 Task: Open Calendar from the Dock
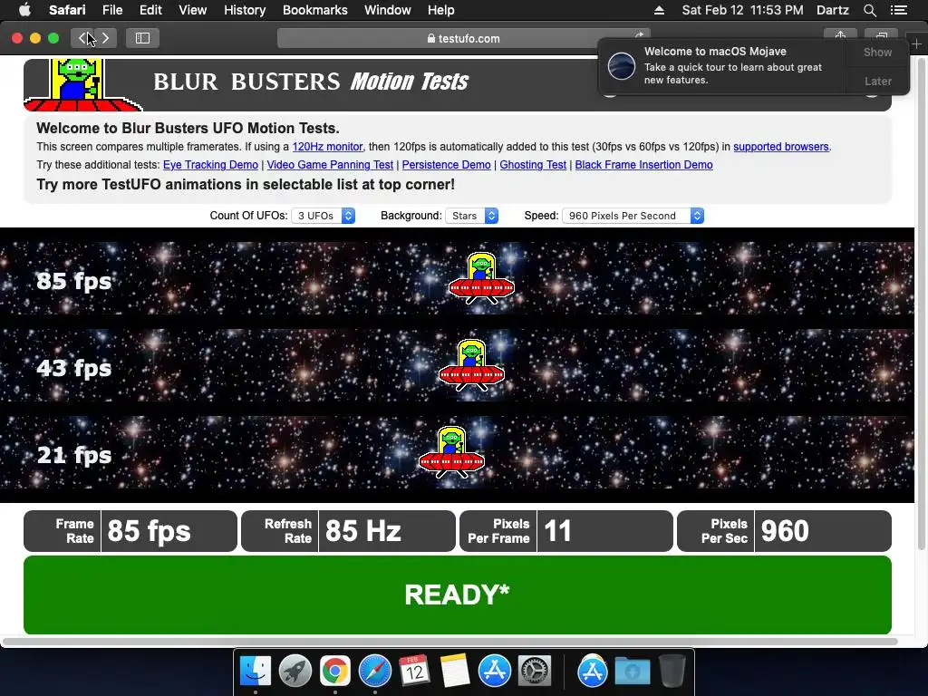414,672
